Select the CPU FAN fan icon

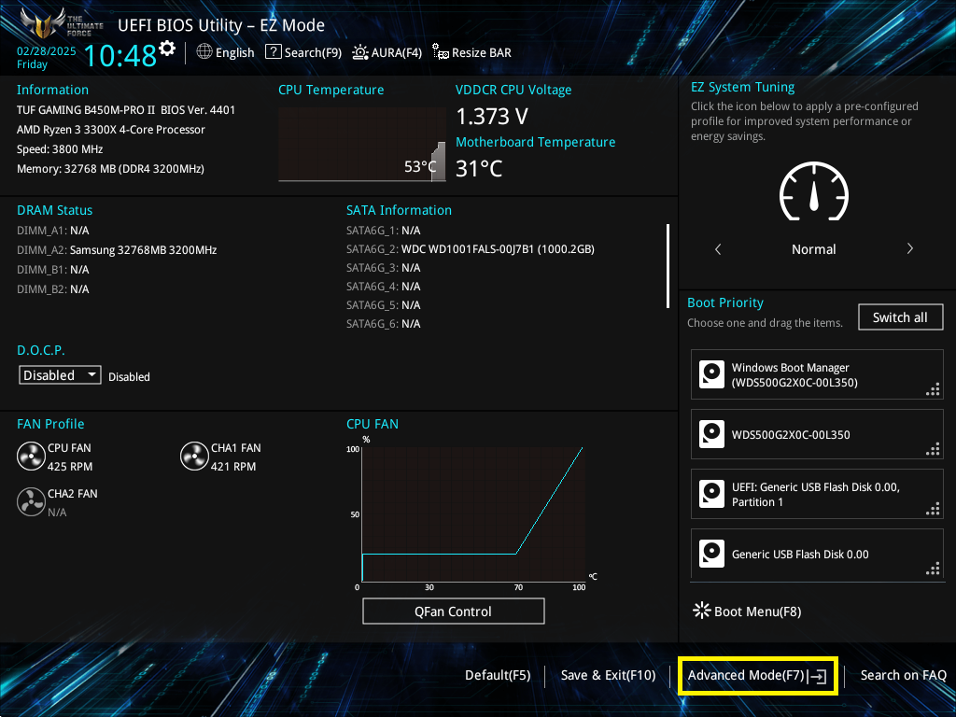pyautogui.click(x=31, y=457)
